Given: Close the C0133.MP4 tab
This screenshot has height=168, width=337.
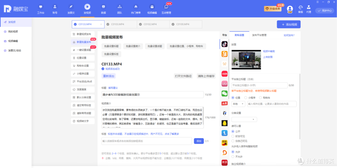Looking at the screenshot, I should pos(101,24).
